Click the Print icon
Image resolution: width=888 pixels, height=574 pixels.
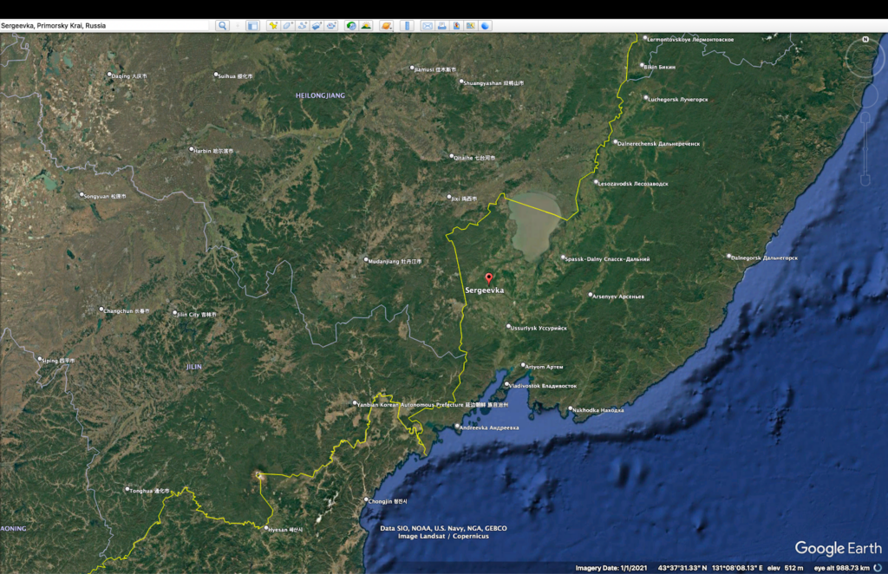(441, 26)
